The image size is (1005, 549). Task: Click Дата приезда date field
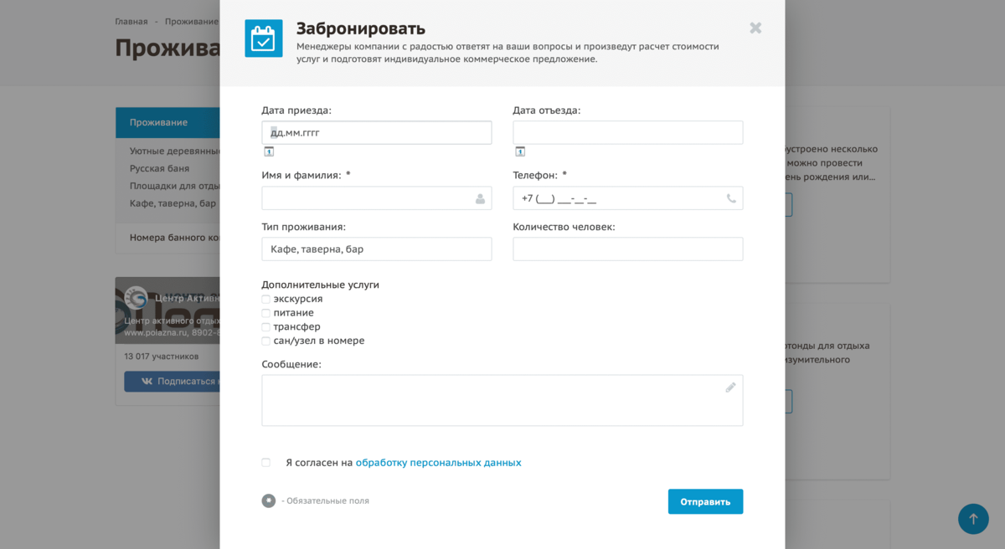377,133
